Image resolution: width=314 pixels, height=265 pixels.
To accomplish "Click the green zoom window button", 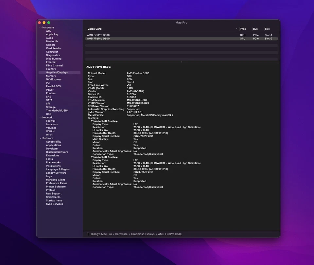I will click(49, 23).
